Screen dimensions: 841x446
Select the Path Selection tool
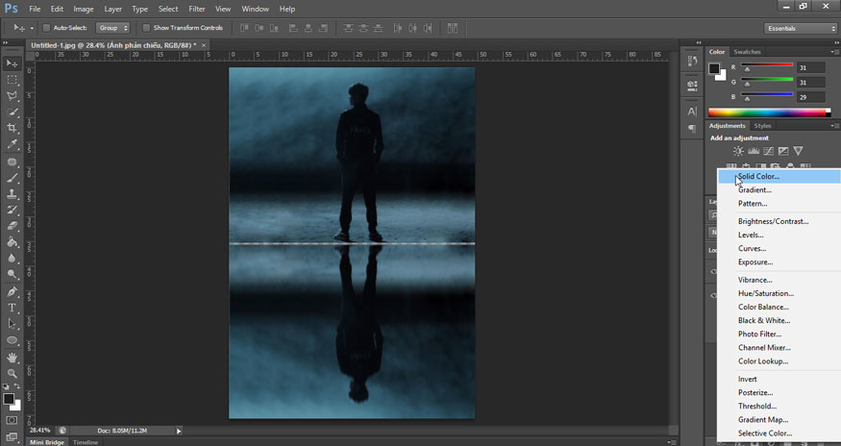(12, 324)
